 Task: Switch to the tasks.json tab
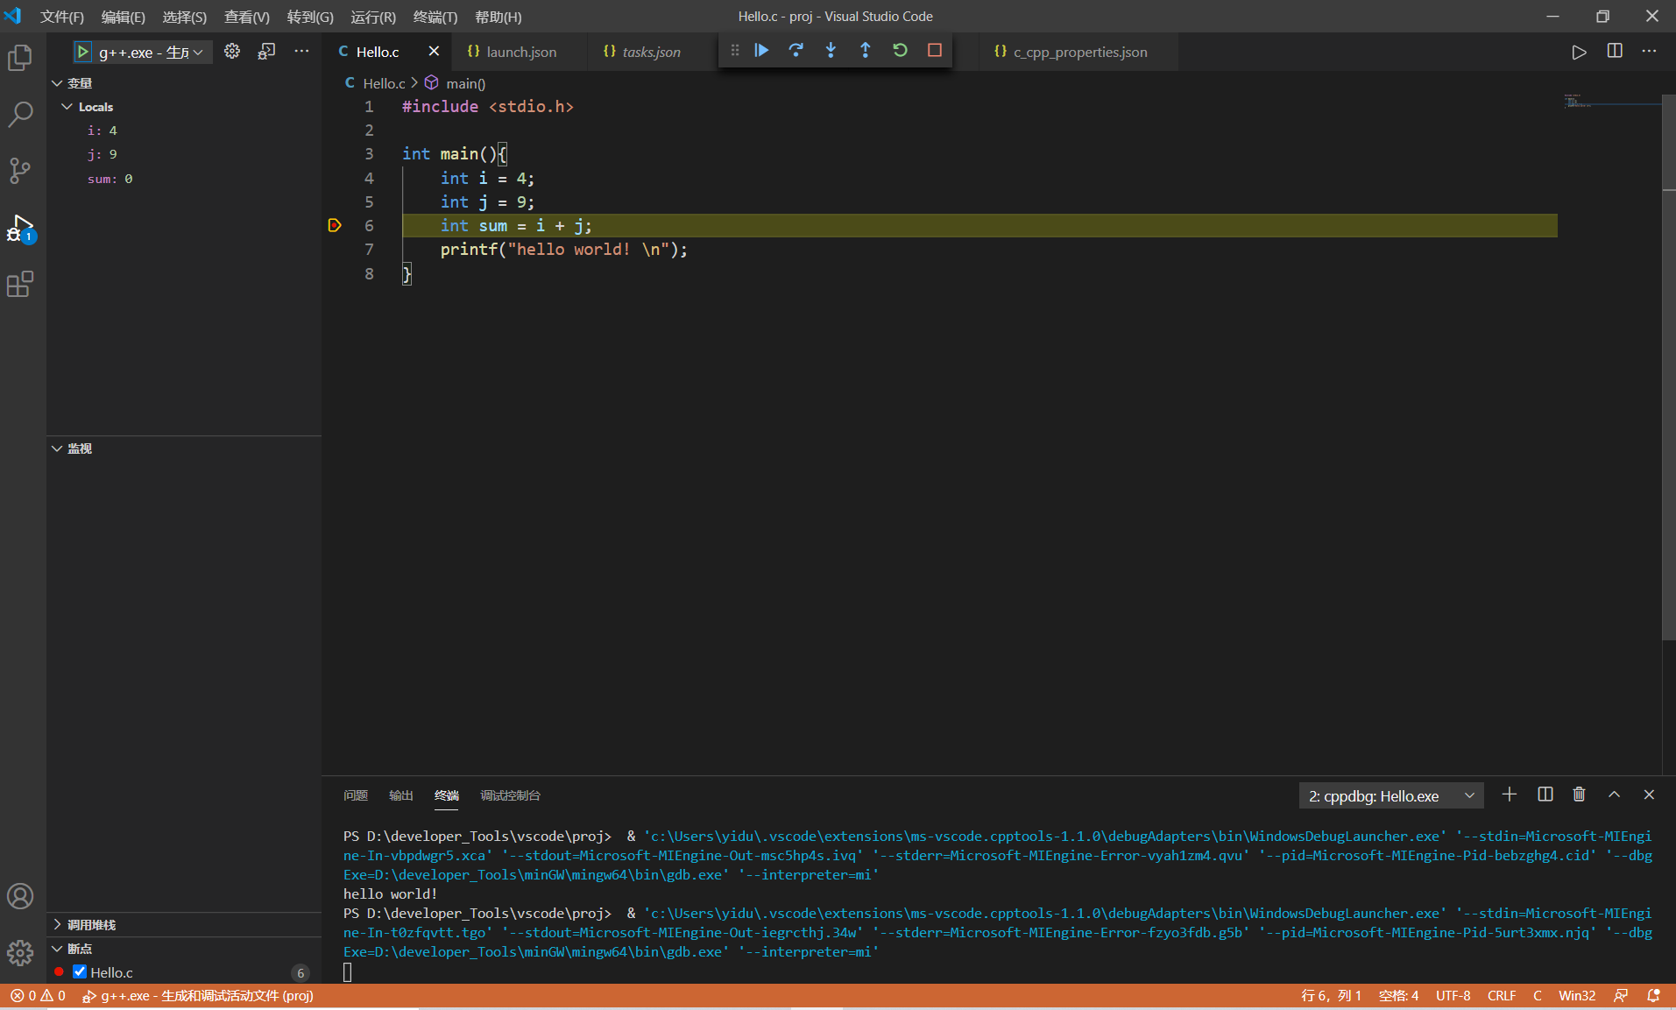pyautogui.click(x=650, y=53)
